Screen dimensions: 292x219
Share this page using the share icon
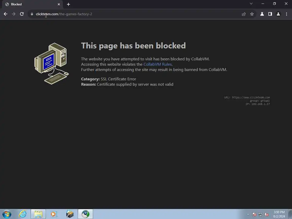[x=244, y=14]
